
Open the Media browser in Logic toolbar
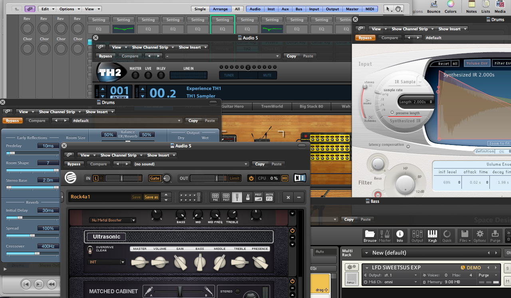pos(500,7)
